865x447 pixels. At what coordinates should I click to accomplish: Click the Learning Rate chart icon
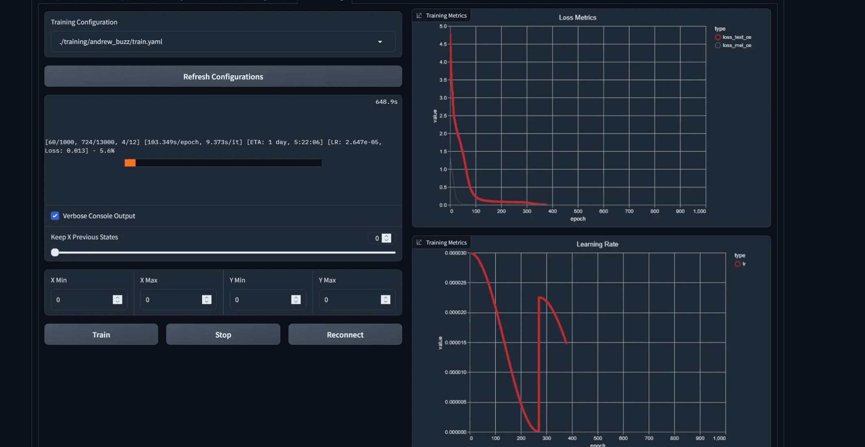point(419,242)
